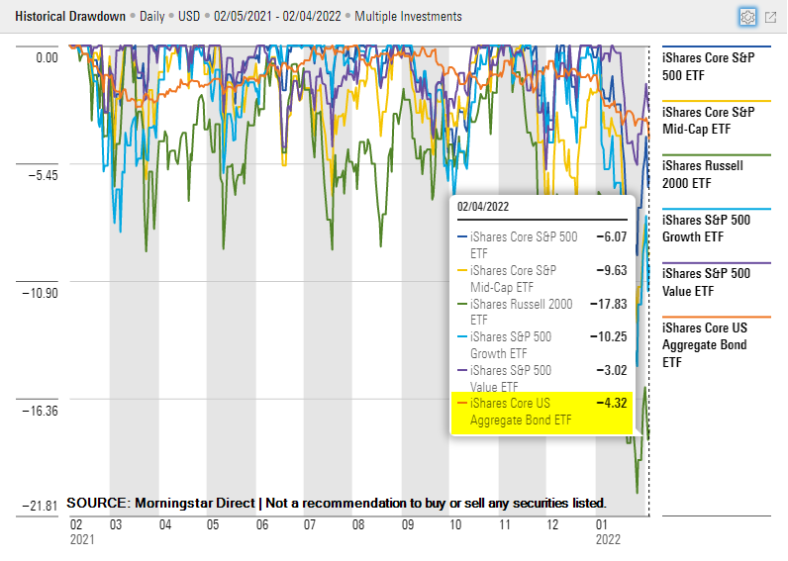Viewport: 788px width, 561px height.
Task: Click the Historical Drawdown title
Action: tap(70, 16)
